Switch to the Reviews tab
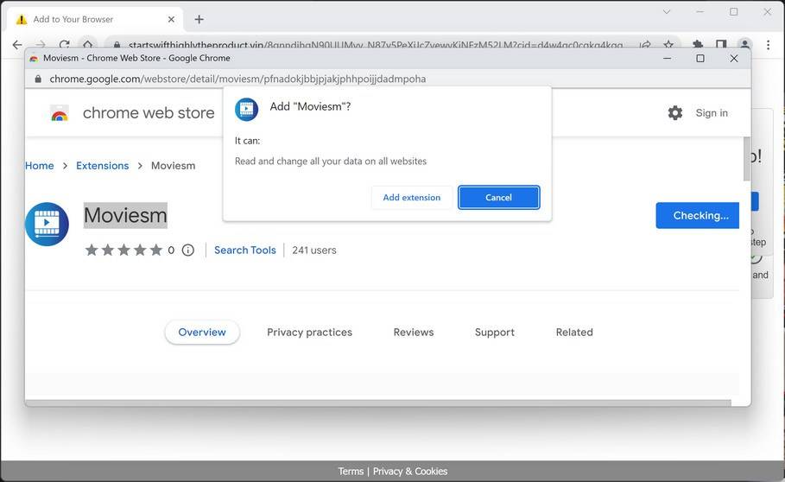The height and width of the screenshot is (482, 785). 414,333
